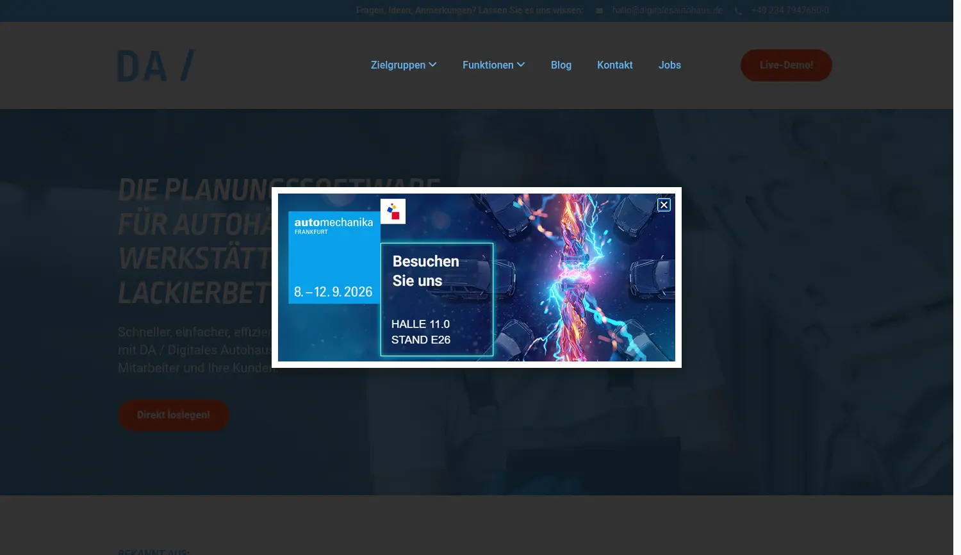The image size is (961, 555).
Task: Open the Jobs page
Action: pyautogui.click(x=669, y=65)
